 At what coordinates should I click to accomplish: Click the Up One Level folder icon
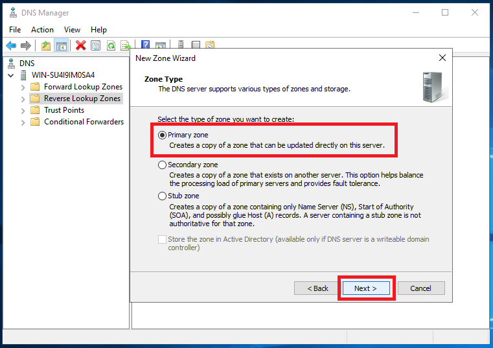tap(45, 45)
